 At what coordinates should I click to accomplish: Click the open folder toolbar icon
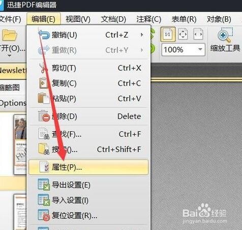[x=10, y=35]
